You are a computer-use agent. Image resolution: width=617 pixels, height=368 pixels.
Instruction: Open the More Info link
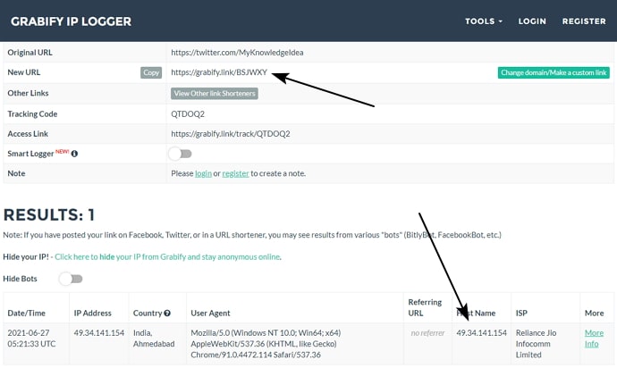tap(594, 339)
